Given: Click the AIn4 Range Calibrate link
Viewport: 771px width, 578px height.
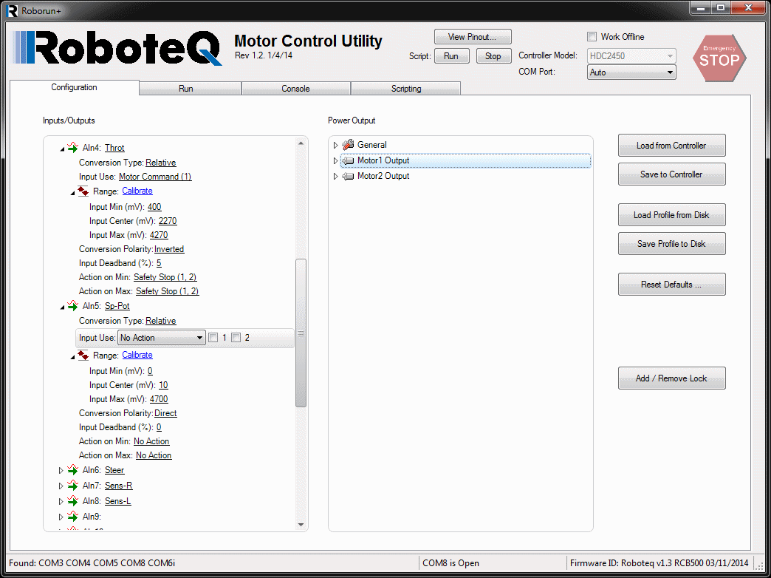Looking at the screenshot, I should click(x=137, y=191).
